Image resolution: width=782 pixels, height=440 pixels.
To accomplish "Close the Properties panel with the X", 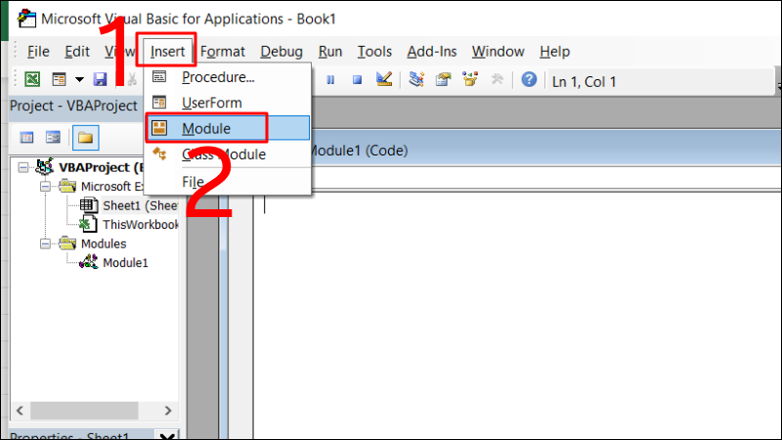I will [167, 435].
